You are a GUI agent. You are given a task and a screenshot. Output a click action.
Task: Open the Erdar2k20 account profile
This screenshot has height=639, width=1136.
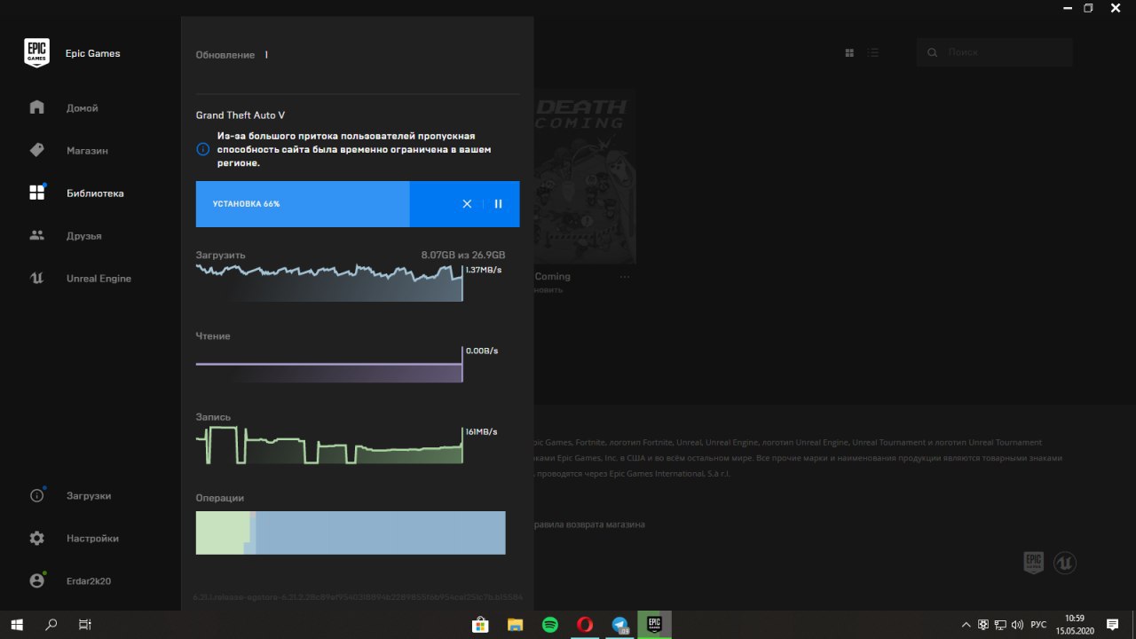point(89,581)
